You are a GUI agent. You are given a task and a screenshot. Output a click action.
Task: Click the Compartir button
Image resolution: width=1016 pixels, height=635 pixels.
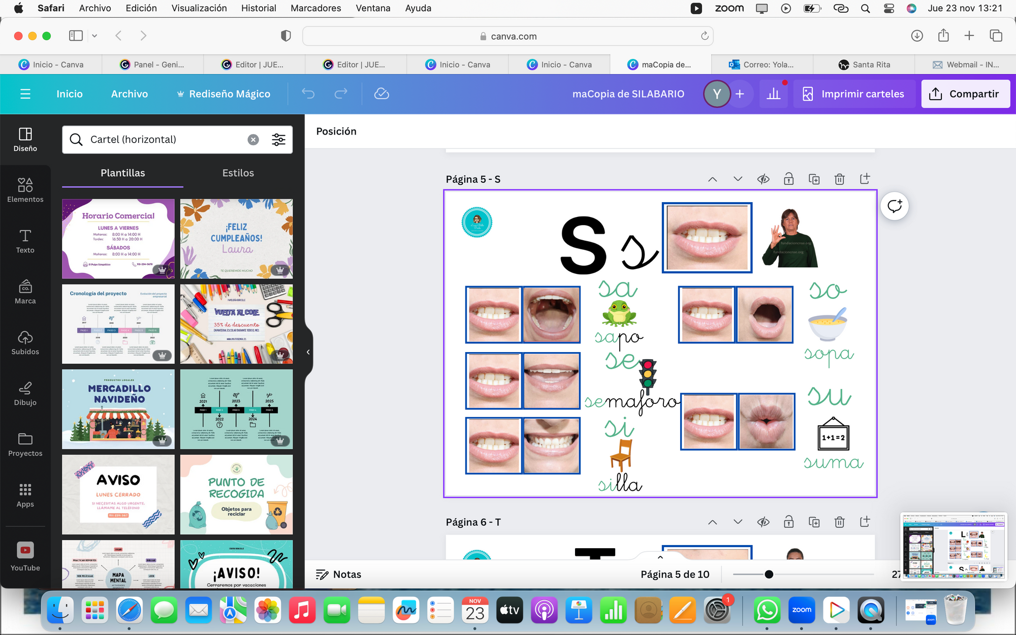pos(965,93)
